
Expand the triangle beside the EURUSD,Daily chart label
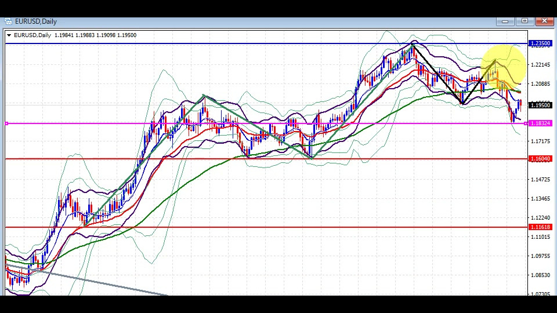[x=9, y=35]
